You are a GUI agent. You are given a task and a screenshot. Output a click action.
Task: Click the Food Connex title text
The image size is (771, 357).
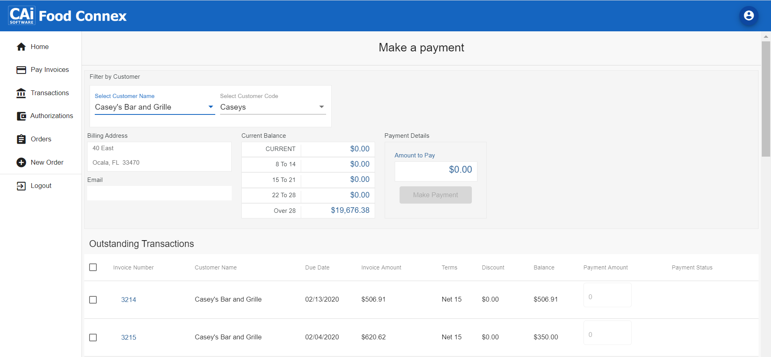pyautogui.click(x=83, y=16)
